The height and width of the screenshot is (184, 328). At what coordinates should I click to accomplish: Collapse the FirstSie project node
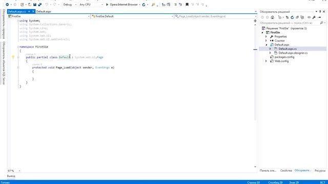pos(262,33)
